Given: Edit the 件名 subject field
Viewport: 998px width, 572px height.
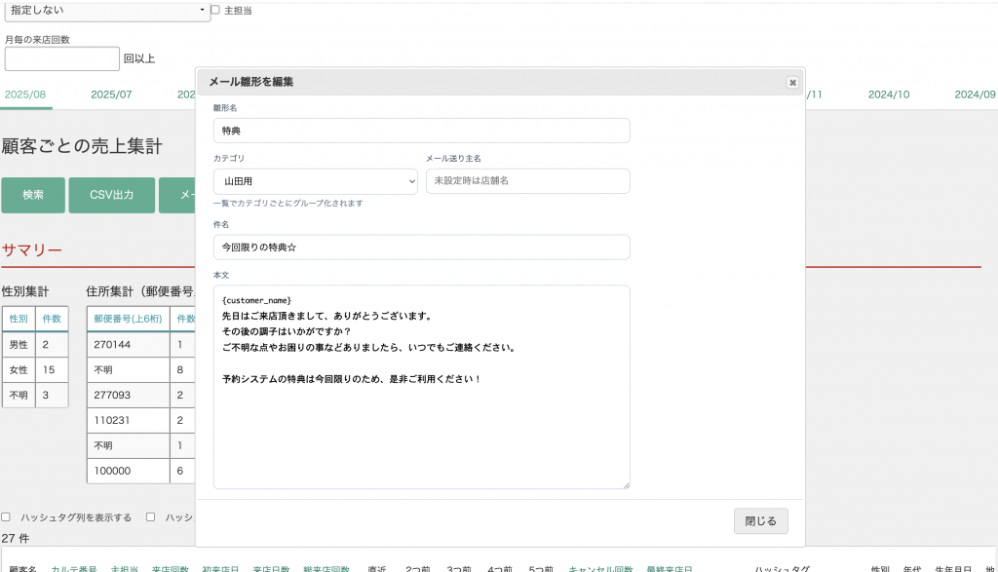Looking at the screenshot, I should tap(421, 248).
